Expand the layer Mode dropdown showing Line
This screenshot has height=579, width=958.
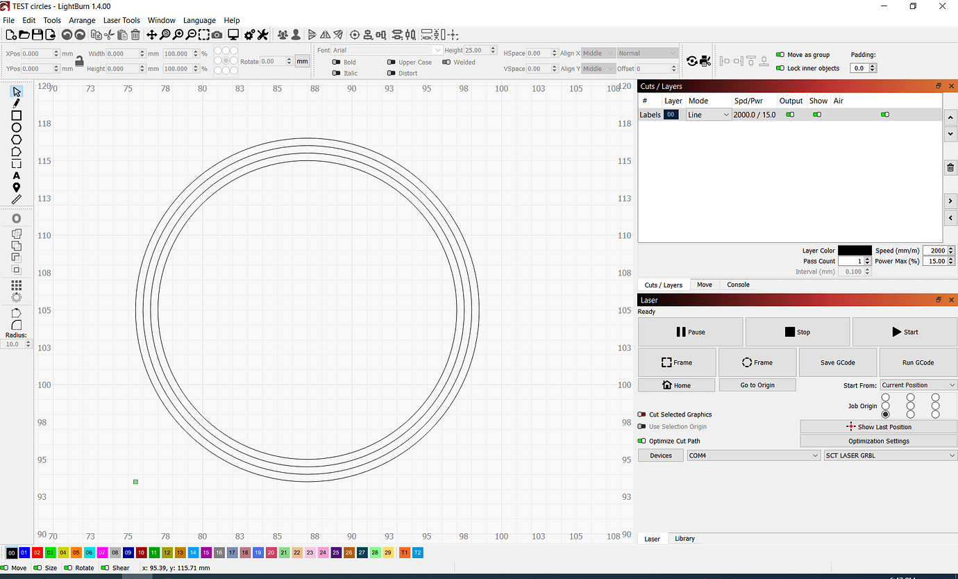click(x=708, y=114)
